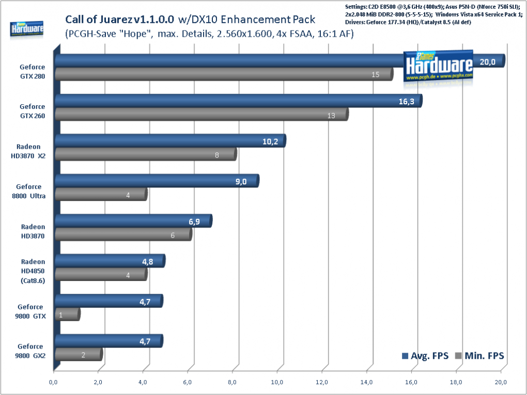Viewport: 527px width, 395px height.
Task: Click the settings line 'Settings: C2D E8500 @3,6 GHz'
Action: point(432,6)
